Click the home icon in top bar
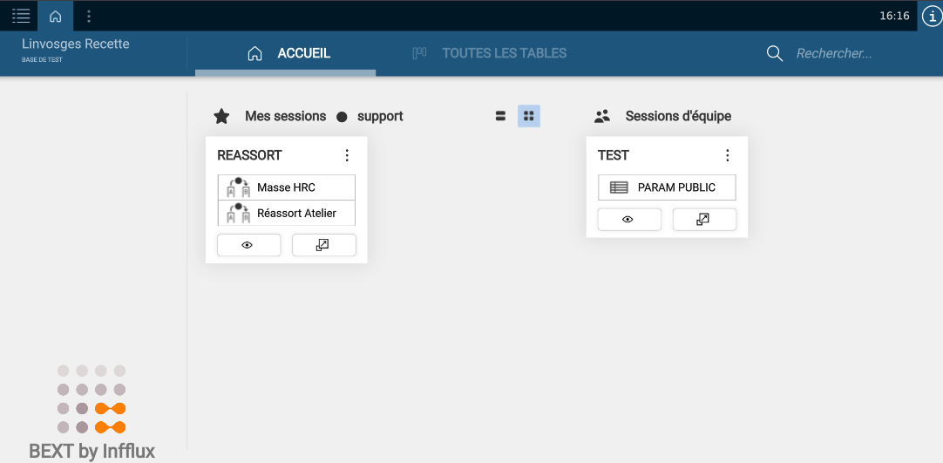Screen dimensions: 943x463 coord(56,16)
